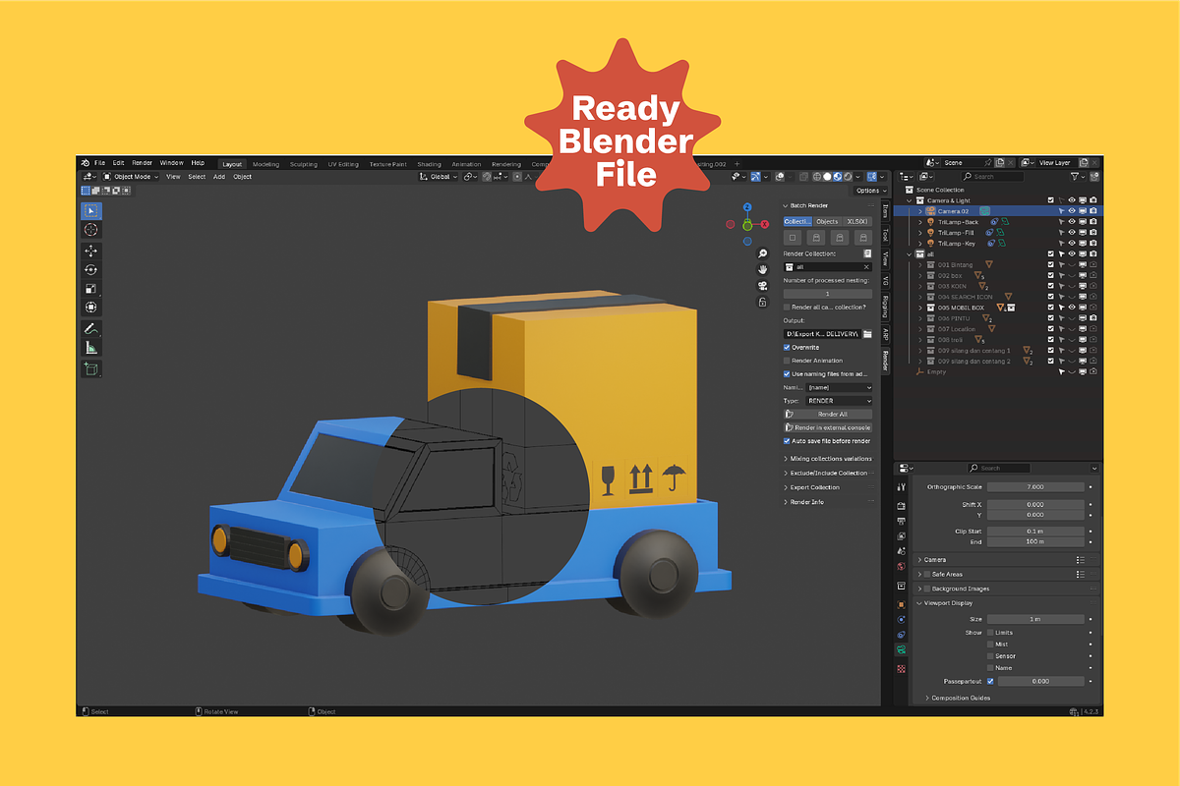Click the Orthographic Scale value field
1180x786 pixels.
pyautogui.click(x=1035, y=486)
